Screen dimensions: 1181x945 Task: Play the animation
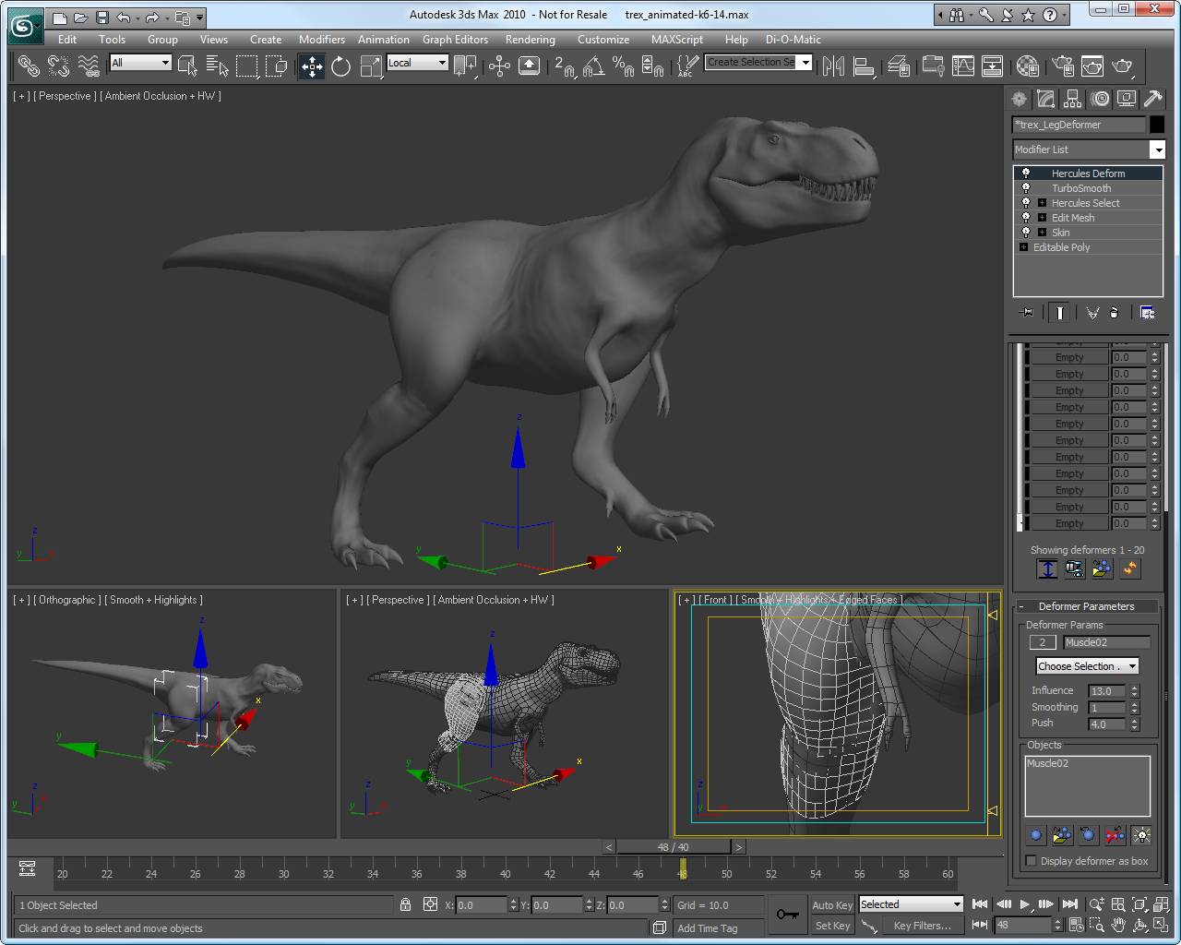tap(1026, 904)
